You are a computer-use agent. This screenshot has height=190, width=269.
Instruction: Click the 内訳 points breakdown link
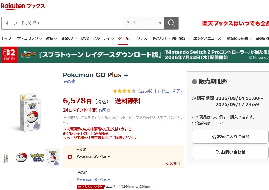[x=103, y=110]
